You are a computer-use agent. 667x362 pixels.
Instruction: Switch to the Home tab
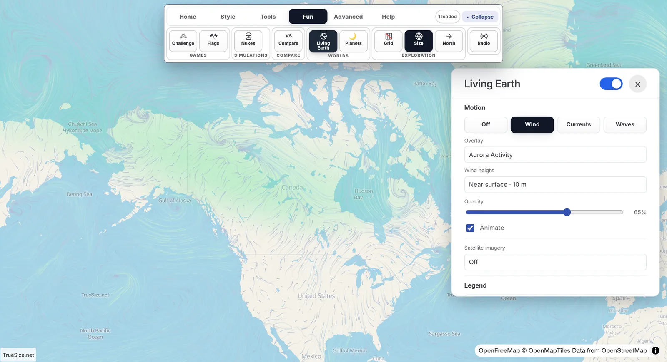(x=188, y=17)
